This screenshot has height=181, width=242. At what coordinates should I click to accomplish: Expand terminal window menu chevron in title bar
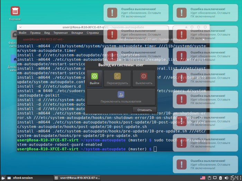[20, 27]
